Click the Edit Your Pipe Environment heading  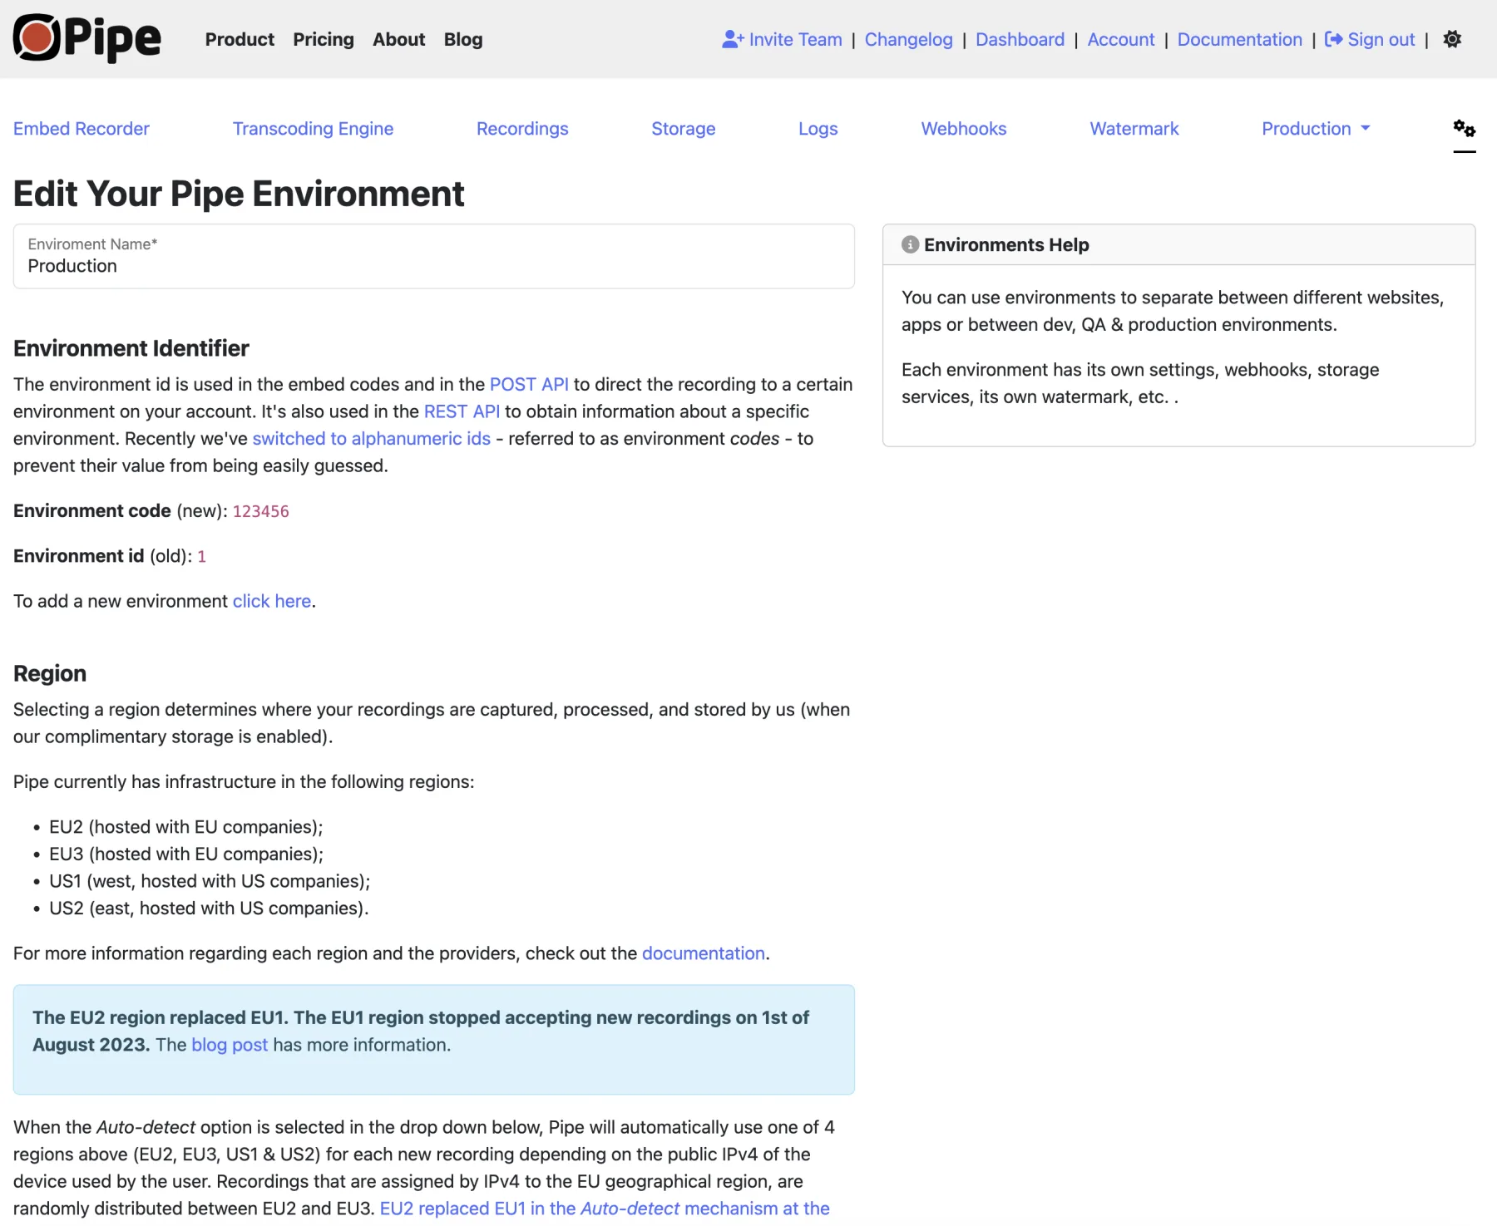[x=239, y=194]
